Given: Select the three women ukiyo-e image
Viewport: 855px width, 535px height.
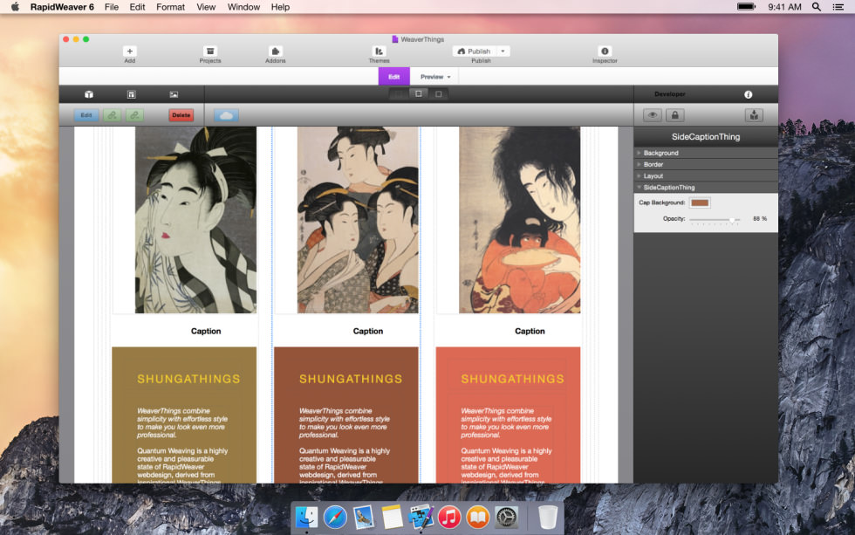Looking at the screenshot, I should pos(358,220).
